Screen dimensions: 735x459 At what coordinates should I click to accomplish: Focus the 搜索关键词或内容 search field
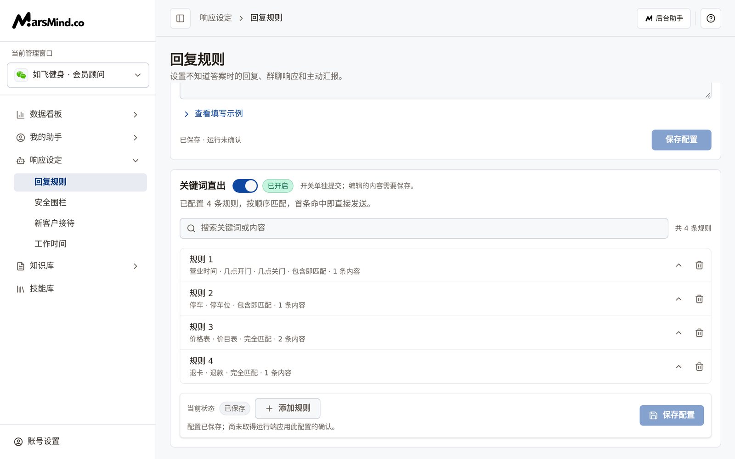[x=424, y=228]
